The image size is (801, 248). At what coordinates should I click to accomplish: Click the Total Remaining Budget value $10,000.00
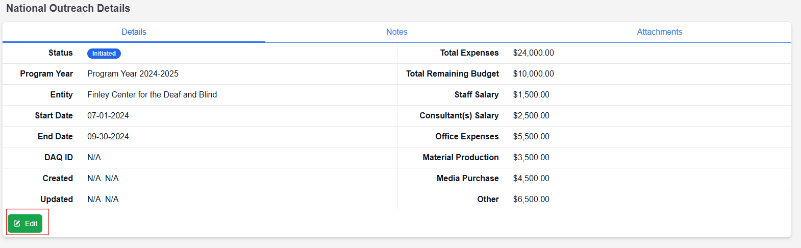533,73
